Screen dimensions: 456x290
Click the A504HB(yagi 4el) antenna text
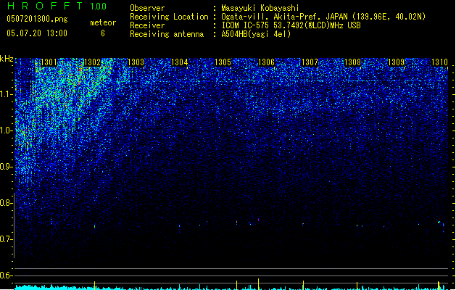tap(256, 34)
